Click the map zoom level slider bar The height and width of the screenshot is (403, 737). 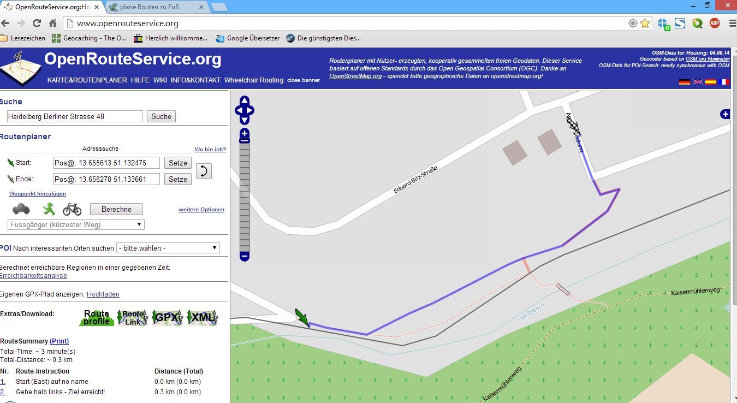pyautogui.click(x=245, y=197)
